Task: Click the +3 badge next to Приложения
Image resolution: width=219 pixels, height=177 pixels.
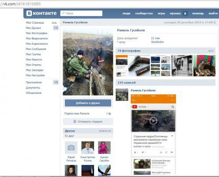Action: tap(56, 82)
